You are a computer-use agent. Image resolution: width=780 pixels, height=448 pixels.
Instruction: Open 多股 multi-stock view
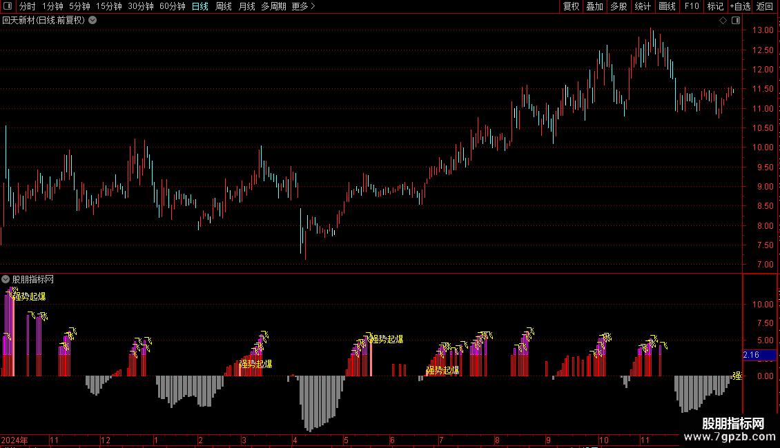click(619, 6)
